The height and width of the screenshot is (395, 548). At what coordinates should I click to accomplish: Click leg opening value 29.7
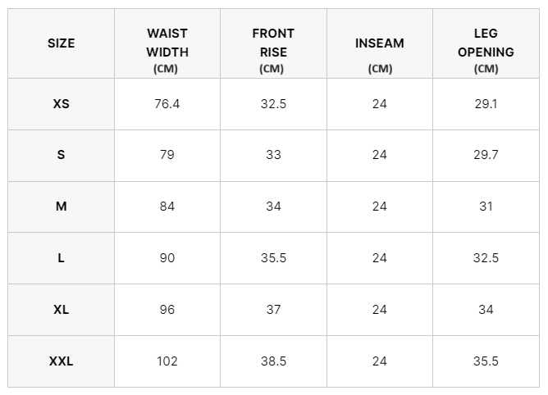tap(486, 155)
